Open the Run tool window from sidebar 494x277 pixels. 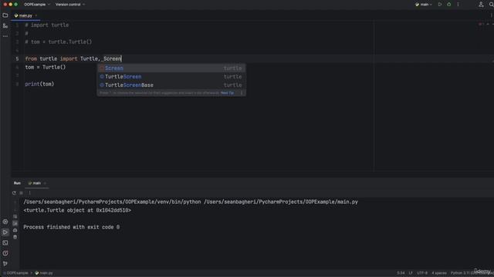pyautogui.click(x=5, y=232)
